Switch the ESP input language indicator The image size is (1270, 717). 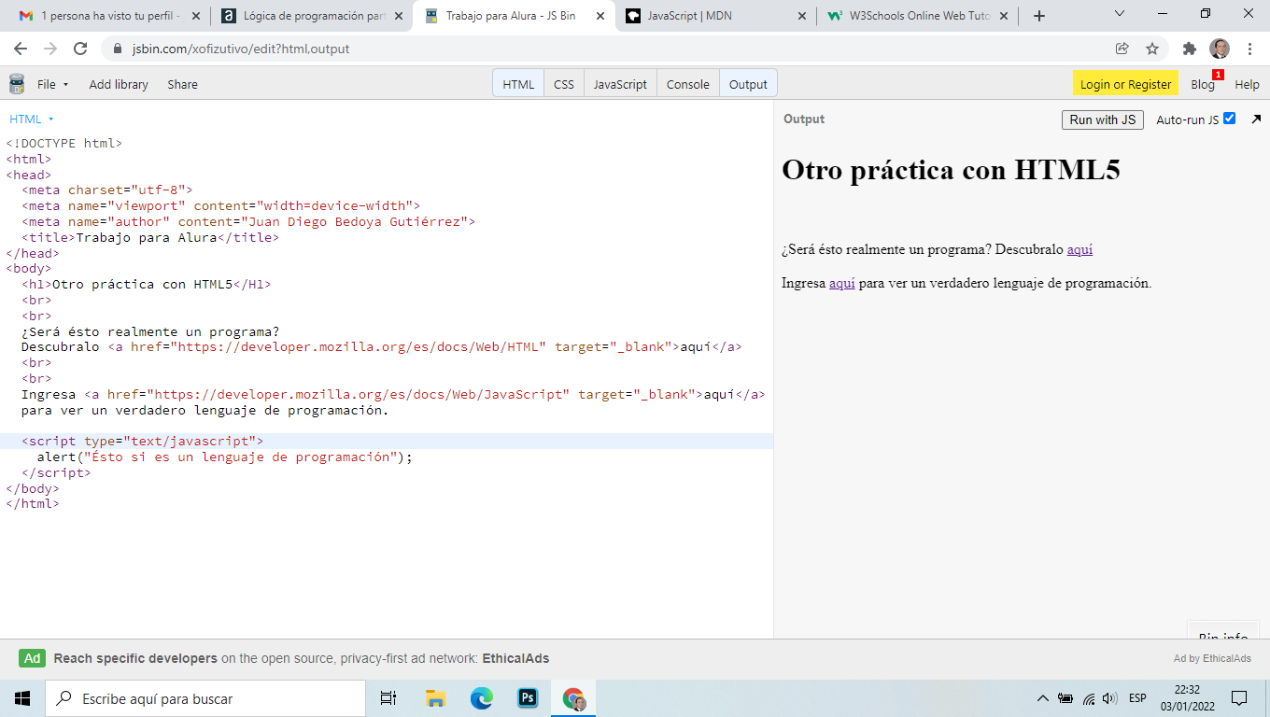(1137, 698)
